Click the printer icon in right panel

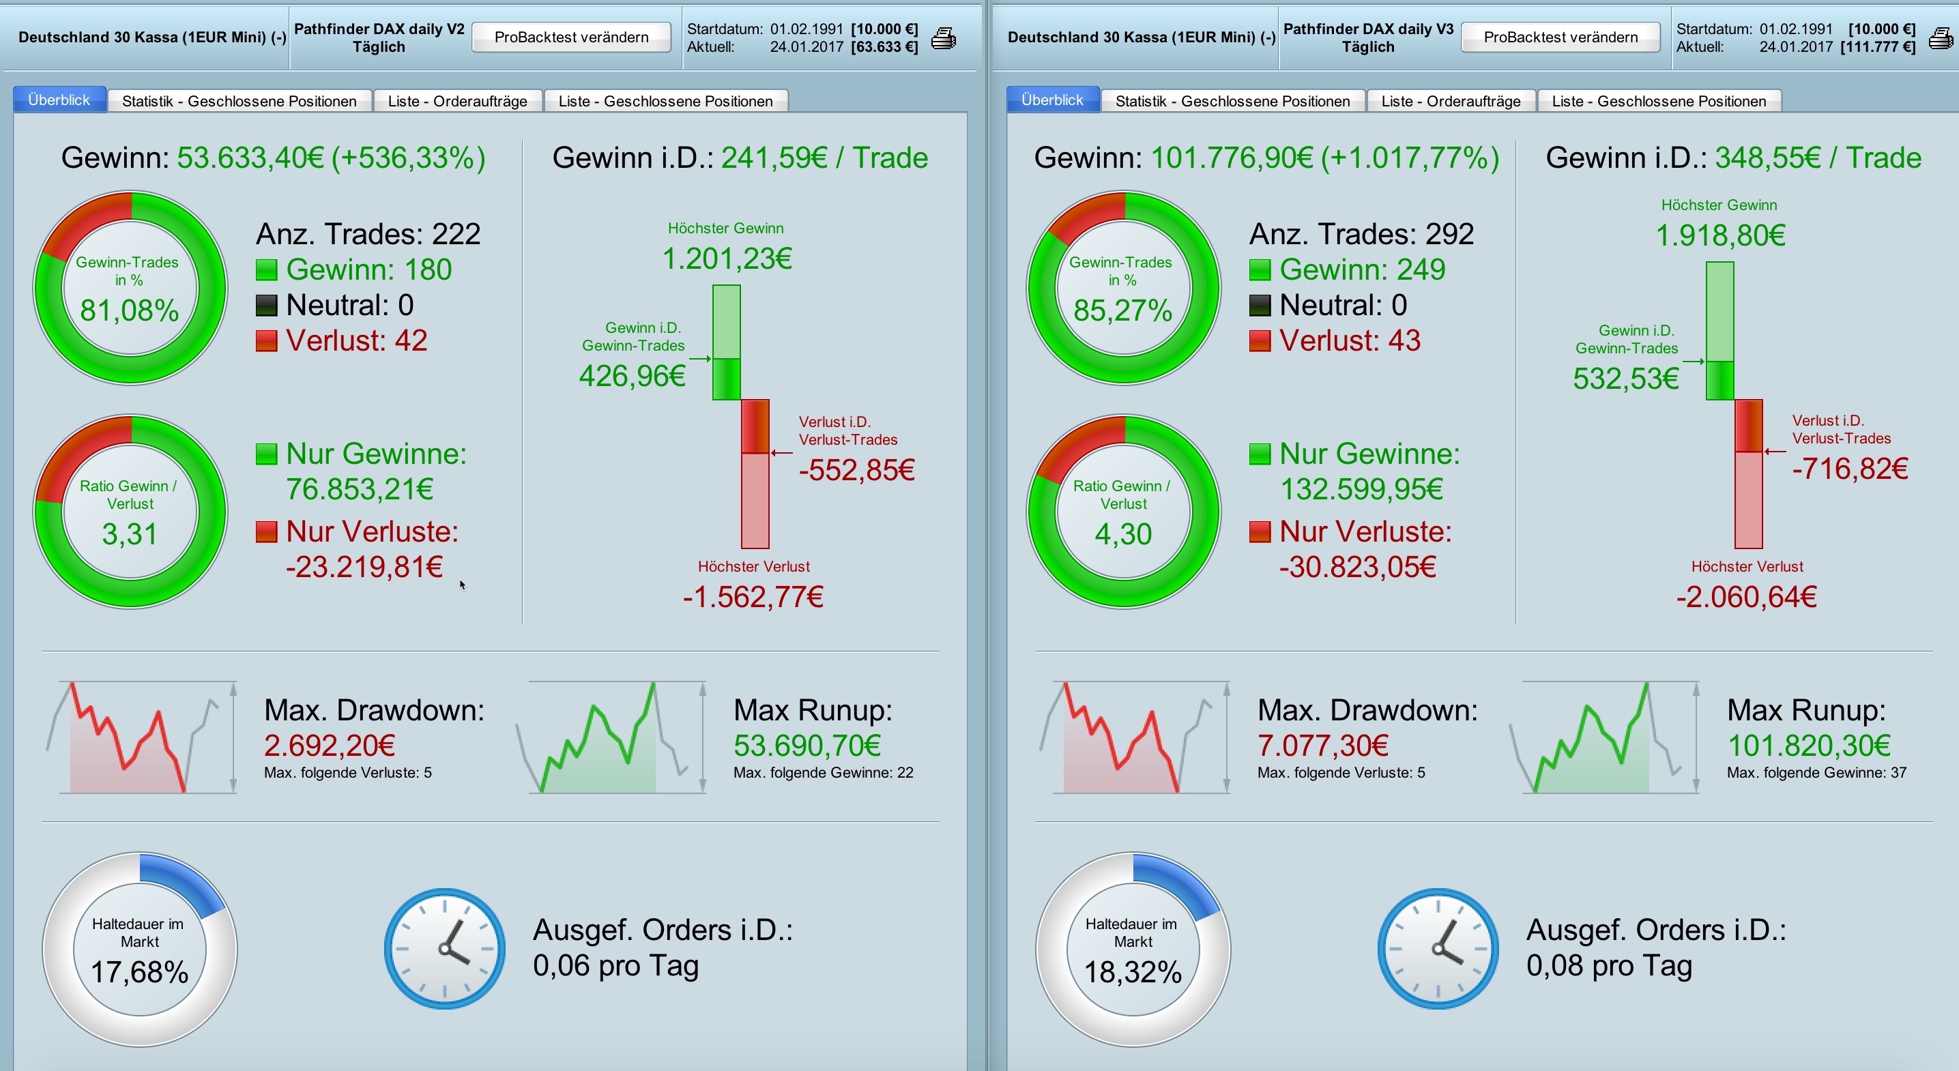click(x=1941, y=38)
